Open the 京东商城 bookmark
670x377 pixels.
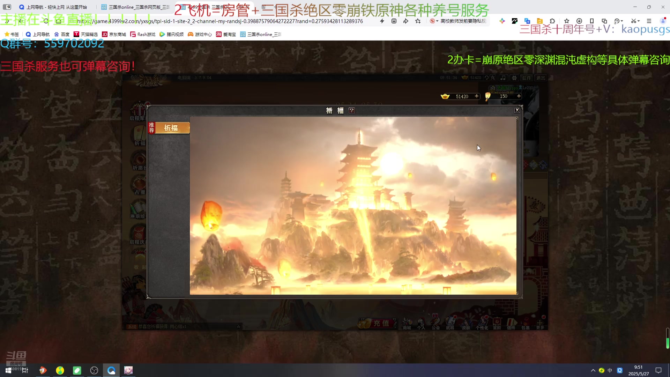pyautogui.click(x=114, y=34)
